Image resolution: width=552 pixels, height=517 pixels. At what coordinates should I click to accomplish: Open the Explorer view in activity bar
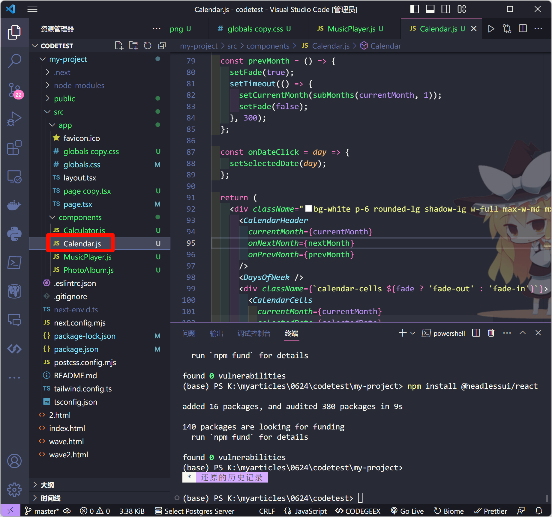(x=14, y=32)
